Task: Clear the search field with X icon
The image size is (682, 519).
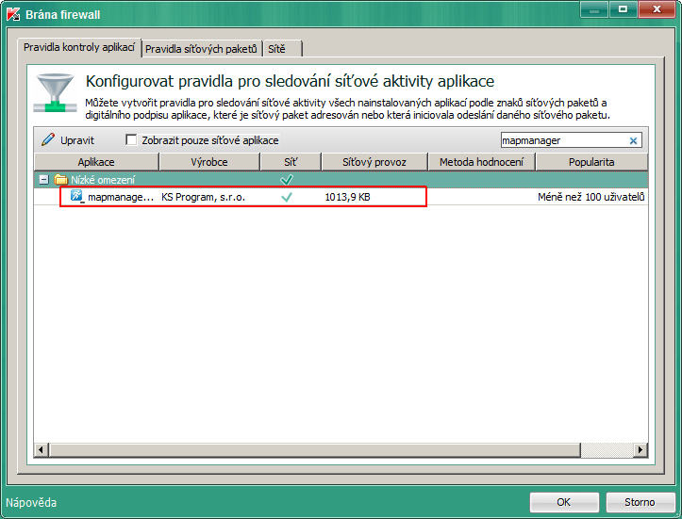Action: pyautogui.click(x=633, y=140)
